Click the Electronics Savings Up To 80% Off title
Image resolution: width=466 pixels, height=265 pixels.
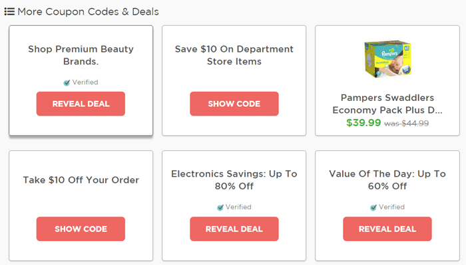coord(234,180)
